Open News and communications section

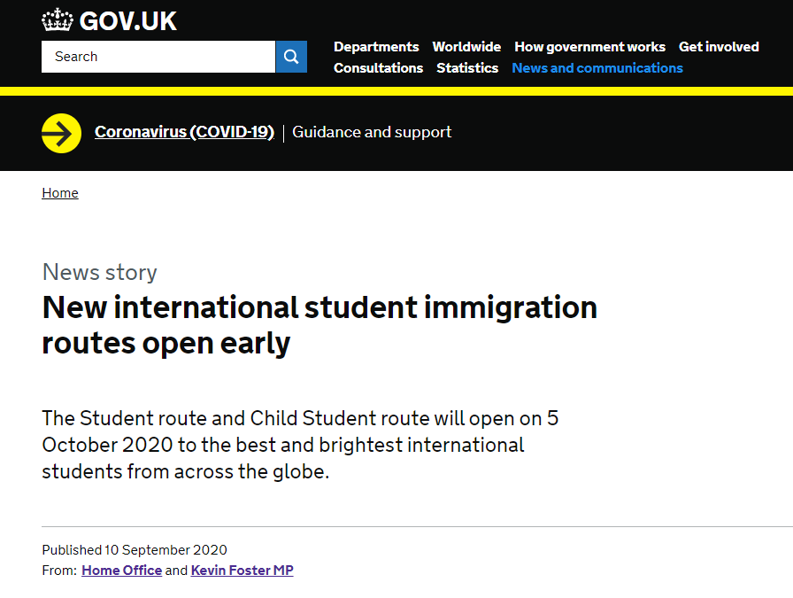click(597, 68)
